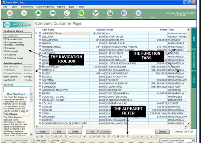Screen dimensions: 201x143
Task: Open the Categories toolbar icon
Action: pos(81,13)
